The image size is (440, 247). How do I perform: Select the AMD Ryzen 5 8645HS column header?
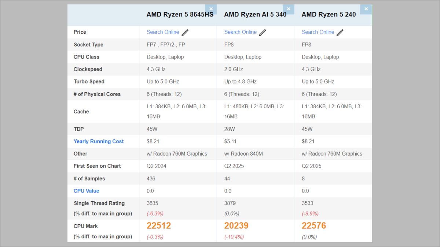pyautogui.click(x=180, y=15)
